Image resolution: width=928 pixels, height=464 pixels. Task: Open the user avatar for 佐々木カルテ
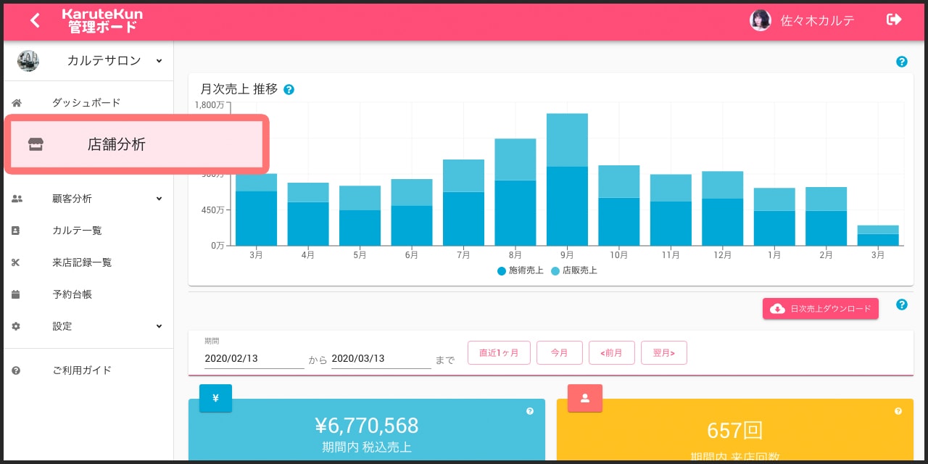click(x=760, y=20)
